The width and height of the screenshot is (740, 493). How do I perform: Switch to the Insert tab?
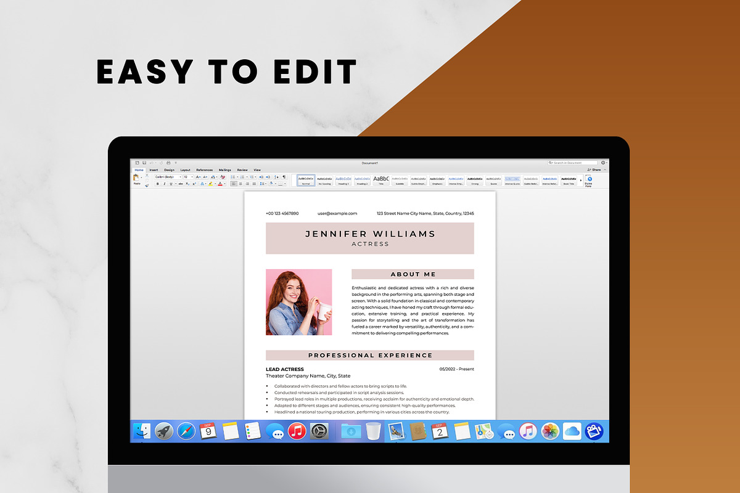coord(154,170)
